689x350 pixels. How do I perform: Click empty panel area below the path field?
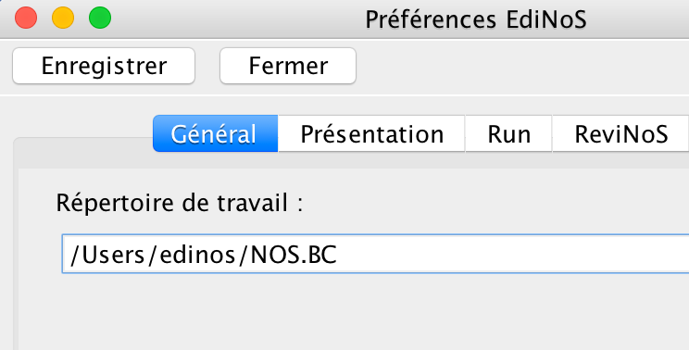(x=352, y=312)
